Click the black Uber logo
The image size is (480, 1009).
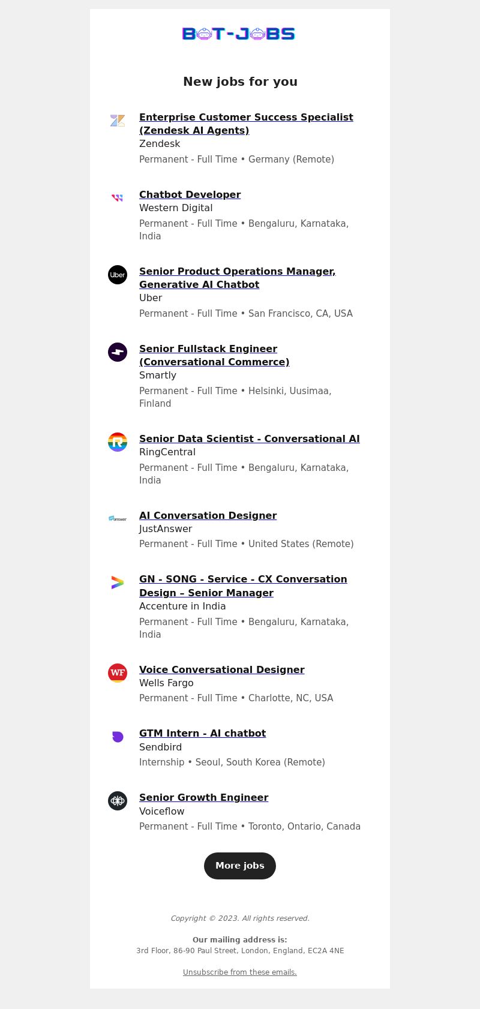(x=118, y=275)
